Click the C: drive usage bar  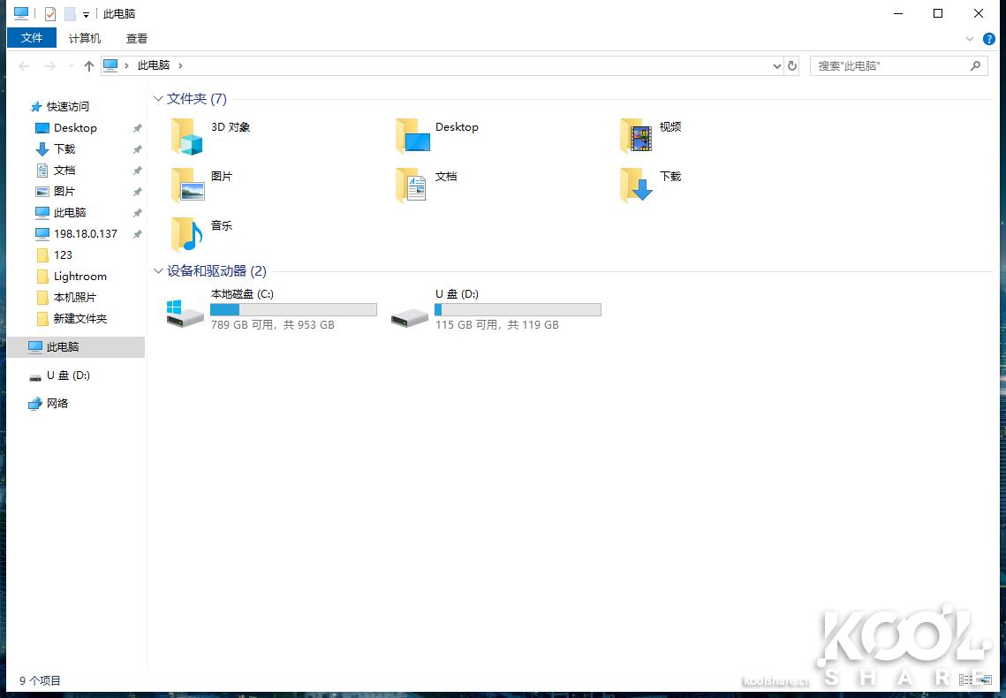[x=293, y=310]
